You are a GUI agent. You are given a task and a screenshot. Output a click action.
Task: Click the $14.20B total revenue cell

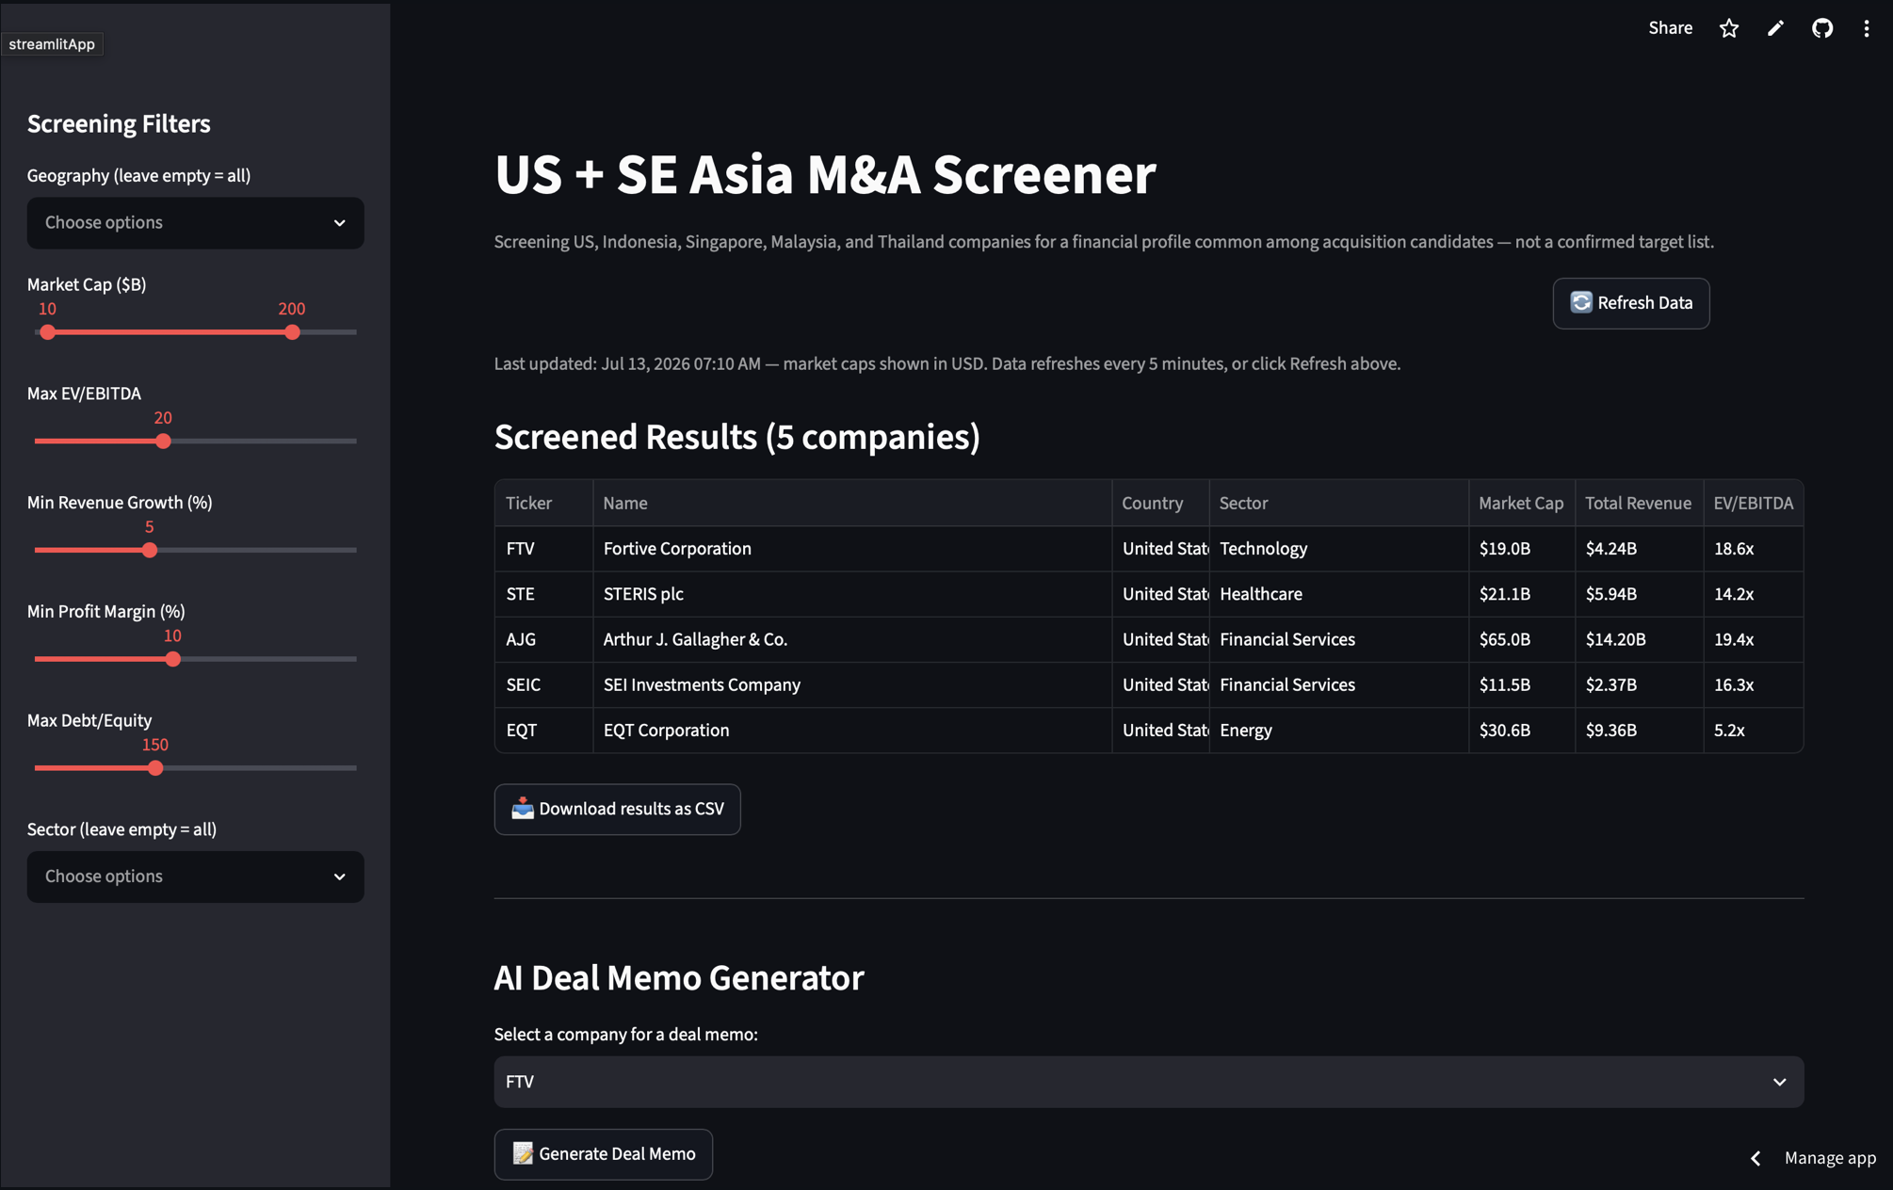1639,639
